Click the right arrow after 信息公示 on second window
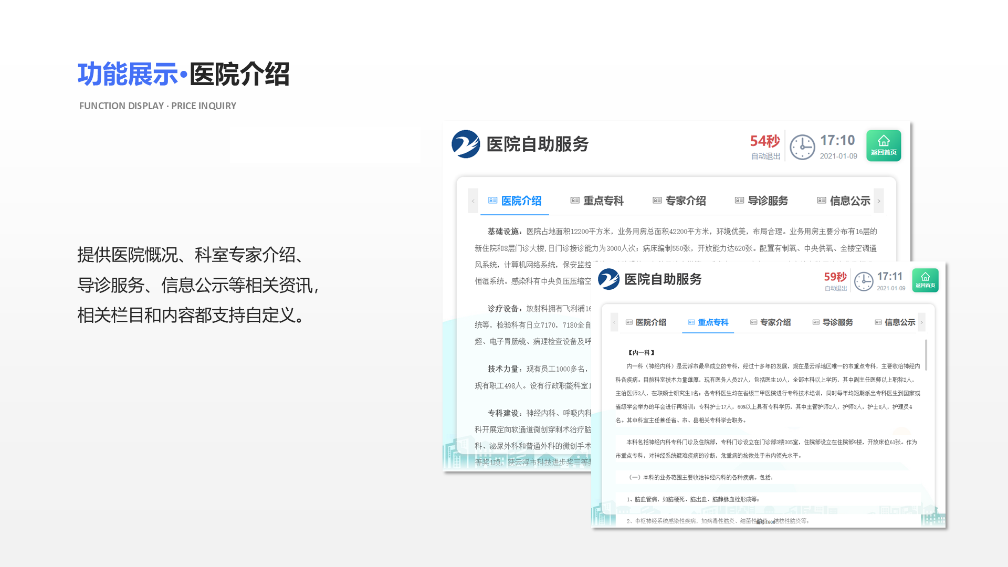The image size is (1008, 567). pos(922,322)
